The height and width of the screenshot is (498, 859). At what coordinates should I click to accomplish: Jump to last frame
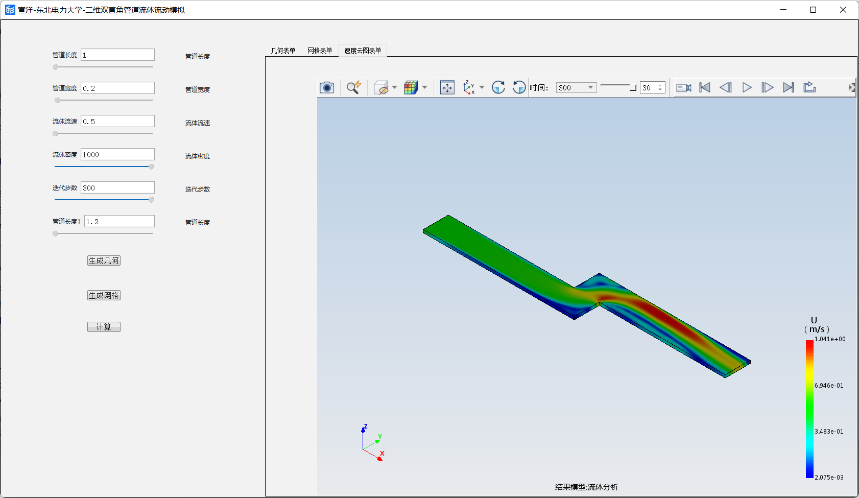[789, 88]
